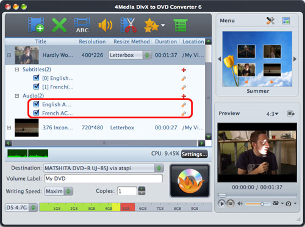Go to next menu template
Image resolution: width=305 pixels, height=227 pixels.
295,59
